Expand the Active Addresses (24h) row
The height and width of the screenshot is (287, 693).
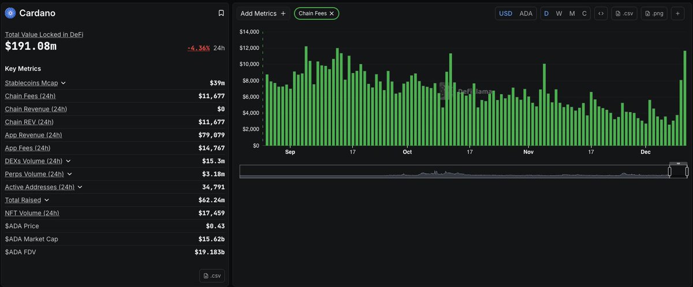[80, 187]
